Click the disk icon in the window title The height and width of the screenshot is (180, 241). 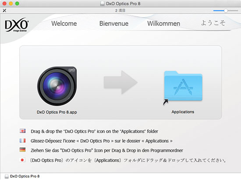click(102, 4)
